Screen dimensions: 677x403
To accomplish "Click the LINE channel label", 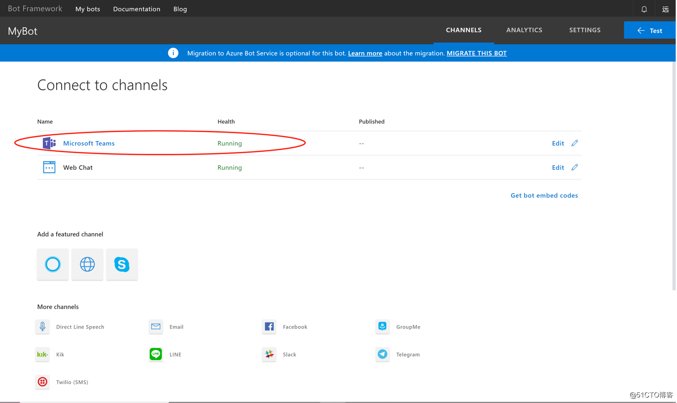I will tap(176, 355).
